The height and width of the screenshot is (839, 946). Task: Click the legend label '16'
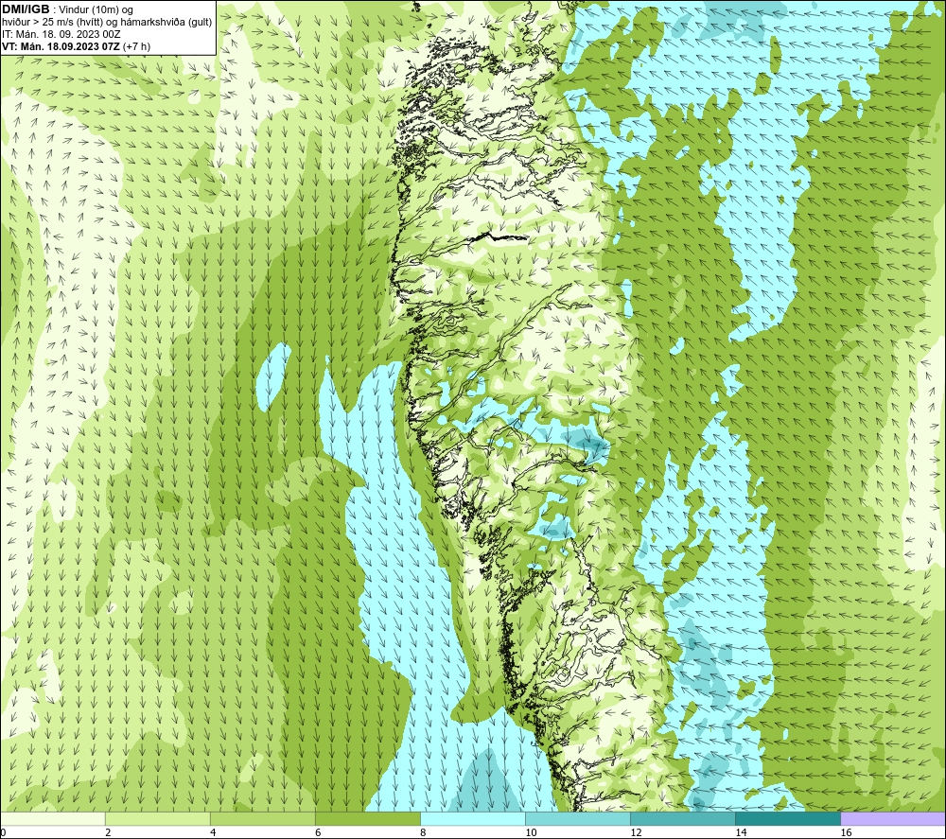pos(847,832)
